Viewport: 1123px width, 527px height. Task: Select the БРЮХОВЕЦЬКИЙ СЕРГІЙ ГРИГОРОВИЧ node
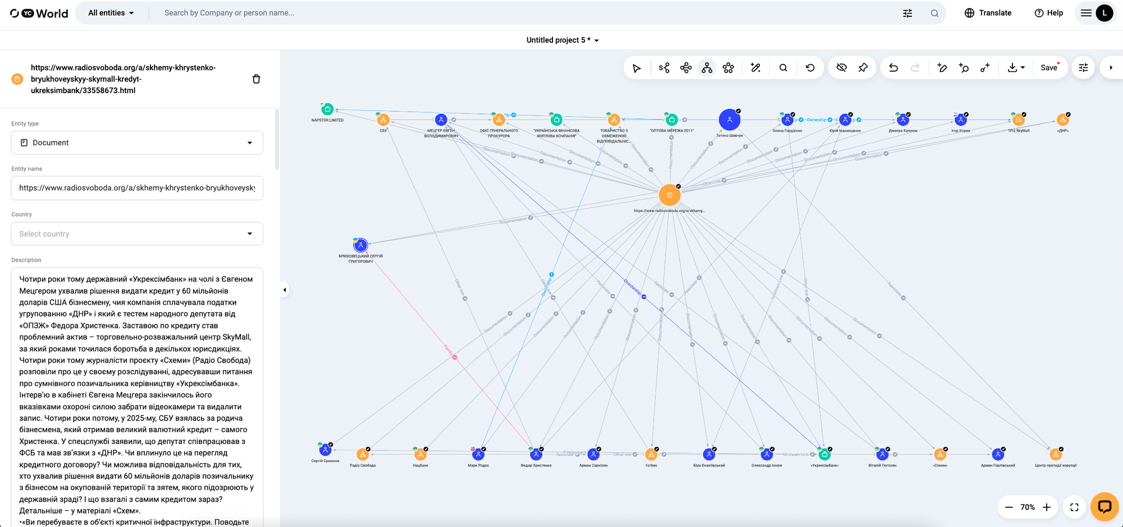(x=360, y=245)
